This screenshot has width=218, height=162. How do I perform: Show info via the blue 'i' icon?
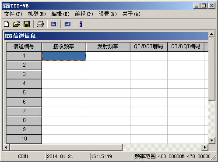coord(81,24)
